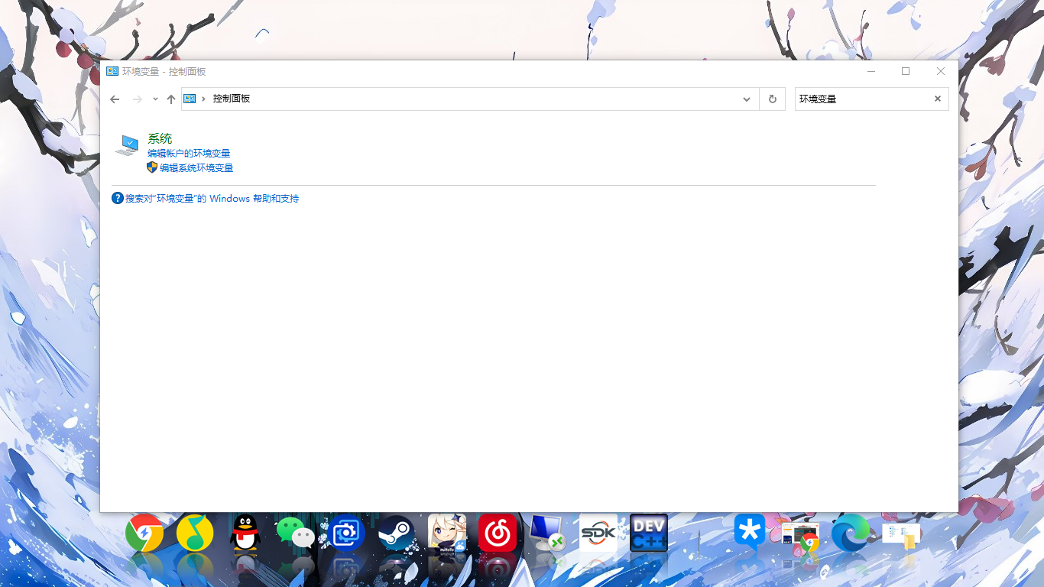
Task: Open Steam from the dock
Action: click(x=397, y=533)
